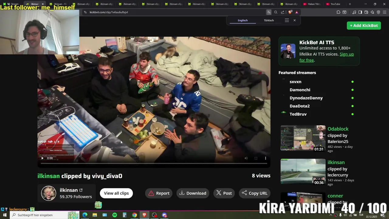Click zoom magnifier icon in address bar
Viewport: 389px width, 219px height.
[276, 12]
